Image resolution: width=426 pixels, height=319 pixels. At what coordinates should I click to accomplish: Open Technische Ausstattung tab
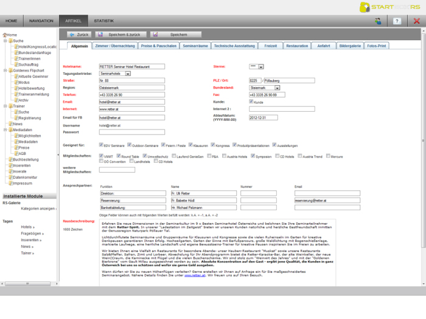click(x=234, y=46)
